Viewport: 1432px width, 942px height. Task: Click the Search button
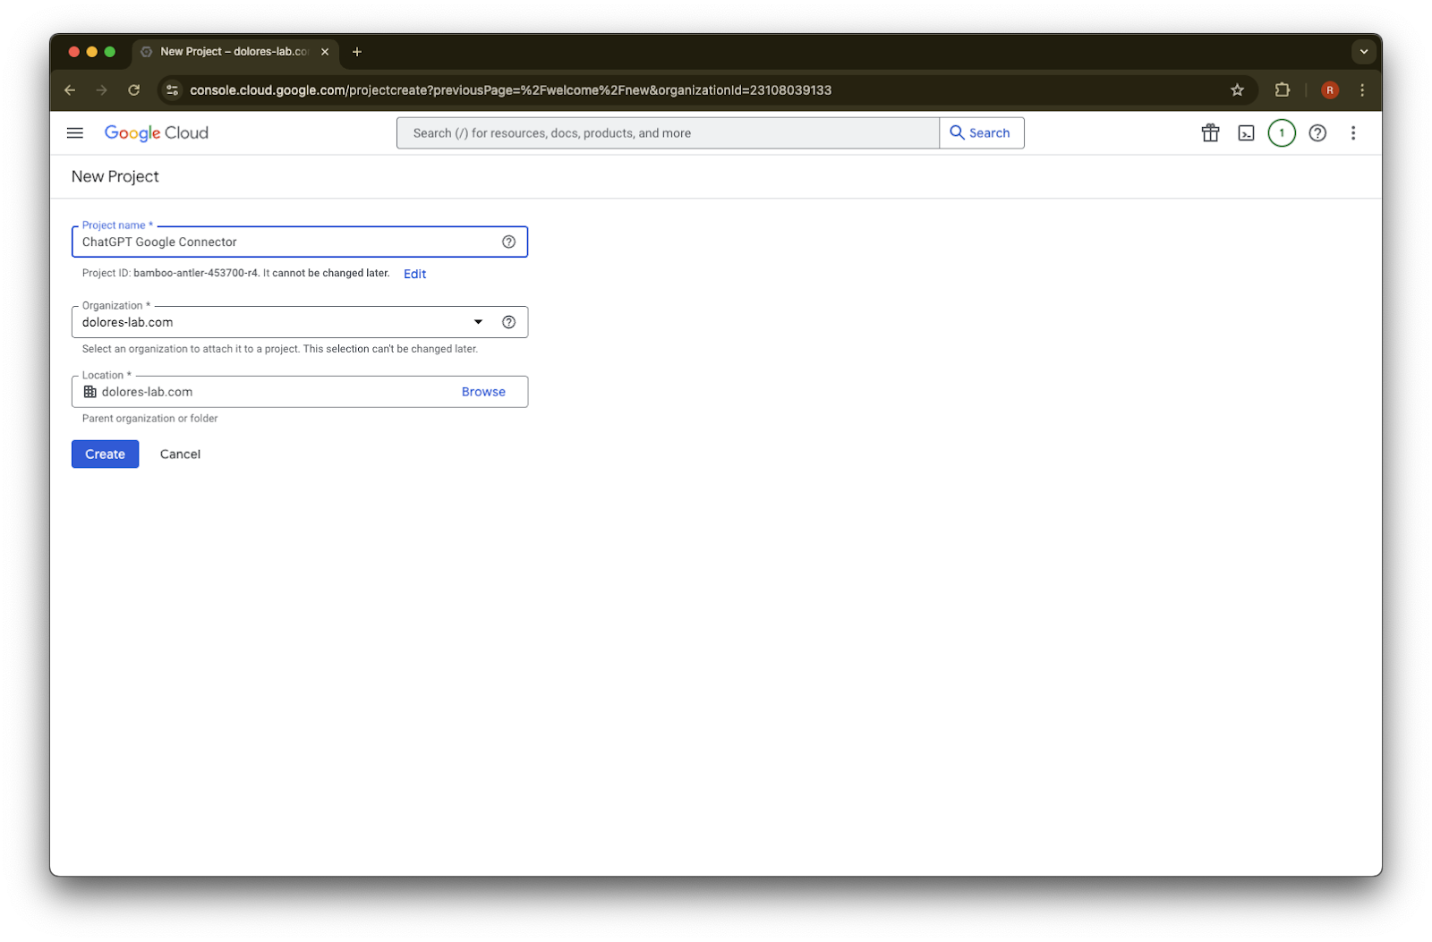point(982,133)
